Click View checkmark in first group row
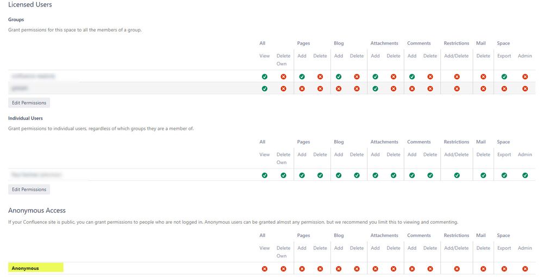 (x=265, y=77)
